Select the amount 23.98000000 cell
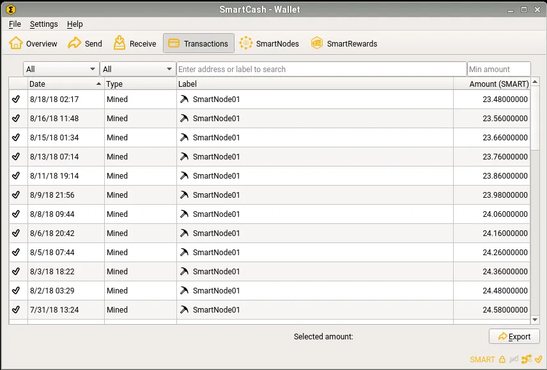The width and height of the screenshot is (547, 370). click(491, 195)
